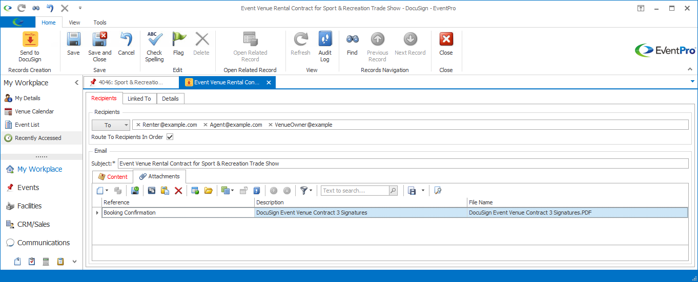
Task: Open the EventPro application menu button
Action: (x=18, y=22)
